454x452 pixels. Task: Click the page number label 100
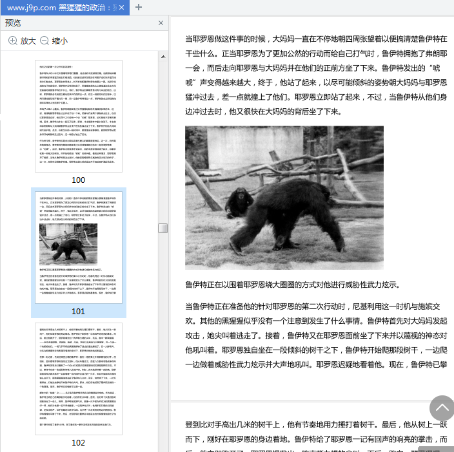tap(78, 180)
